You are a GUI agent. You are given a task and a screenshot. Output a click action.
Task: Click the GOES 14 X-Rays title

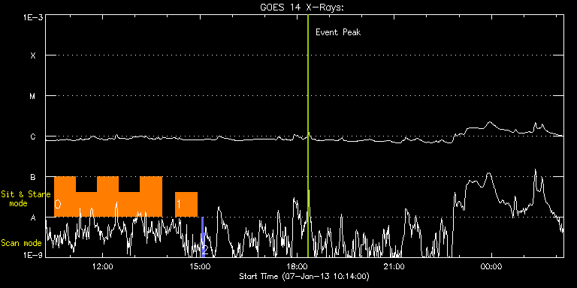pyautogui.click(x=301, y=7)
